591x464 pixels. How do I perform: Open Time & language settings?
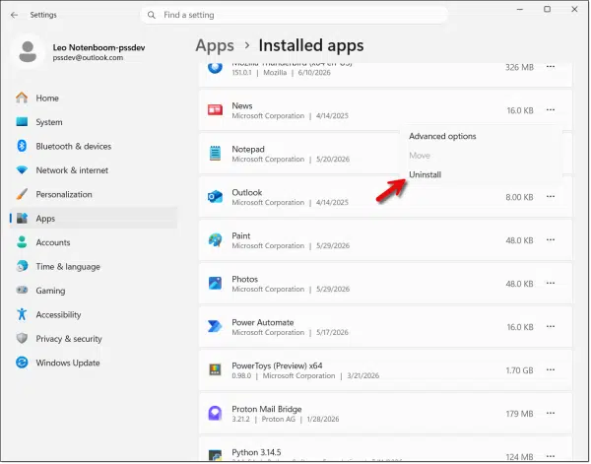tap(94, 267)
